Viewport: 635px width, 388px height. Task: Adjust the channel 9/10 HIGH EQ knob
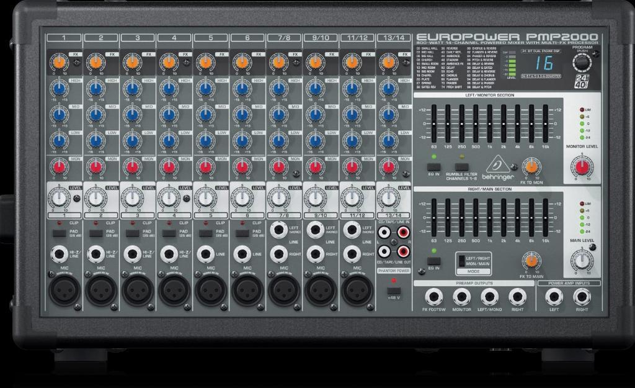[x=315, y=88]
